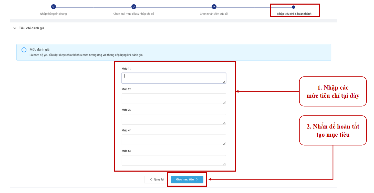Click the callout Nhập các mức tiêu chí tại đây

click(333, 92)
